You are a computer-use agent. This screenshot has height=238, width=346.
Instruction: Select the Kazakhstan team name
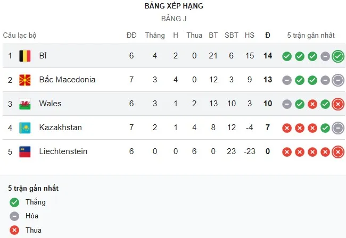click(60, 127)
